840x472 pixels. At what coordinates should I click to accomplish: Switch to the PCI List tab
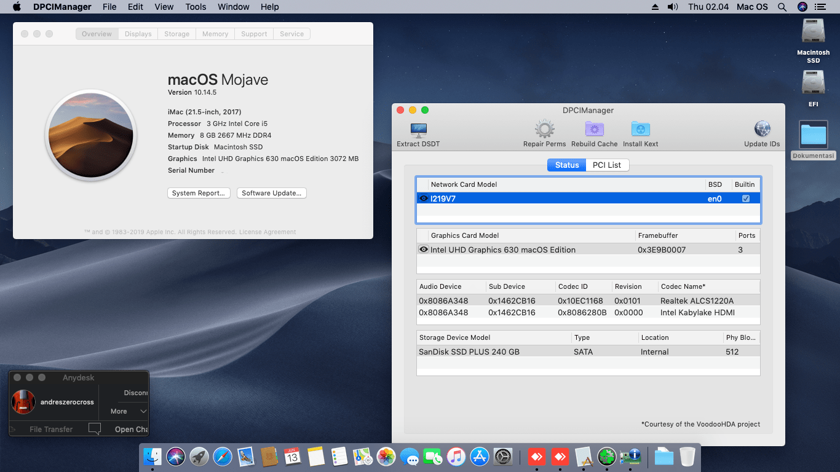click(607, 165)
